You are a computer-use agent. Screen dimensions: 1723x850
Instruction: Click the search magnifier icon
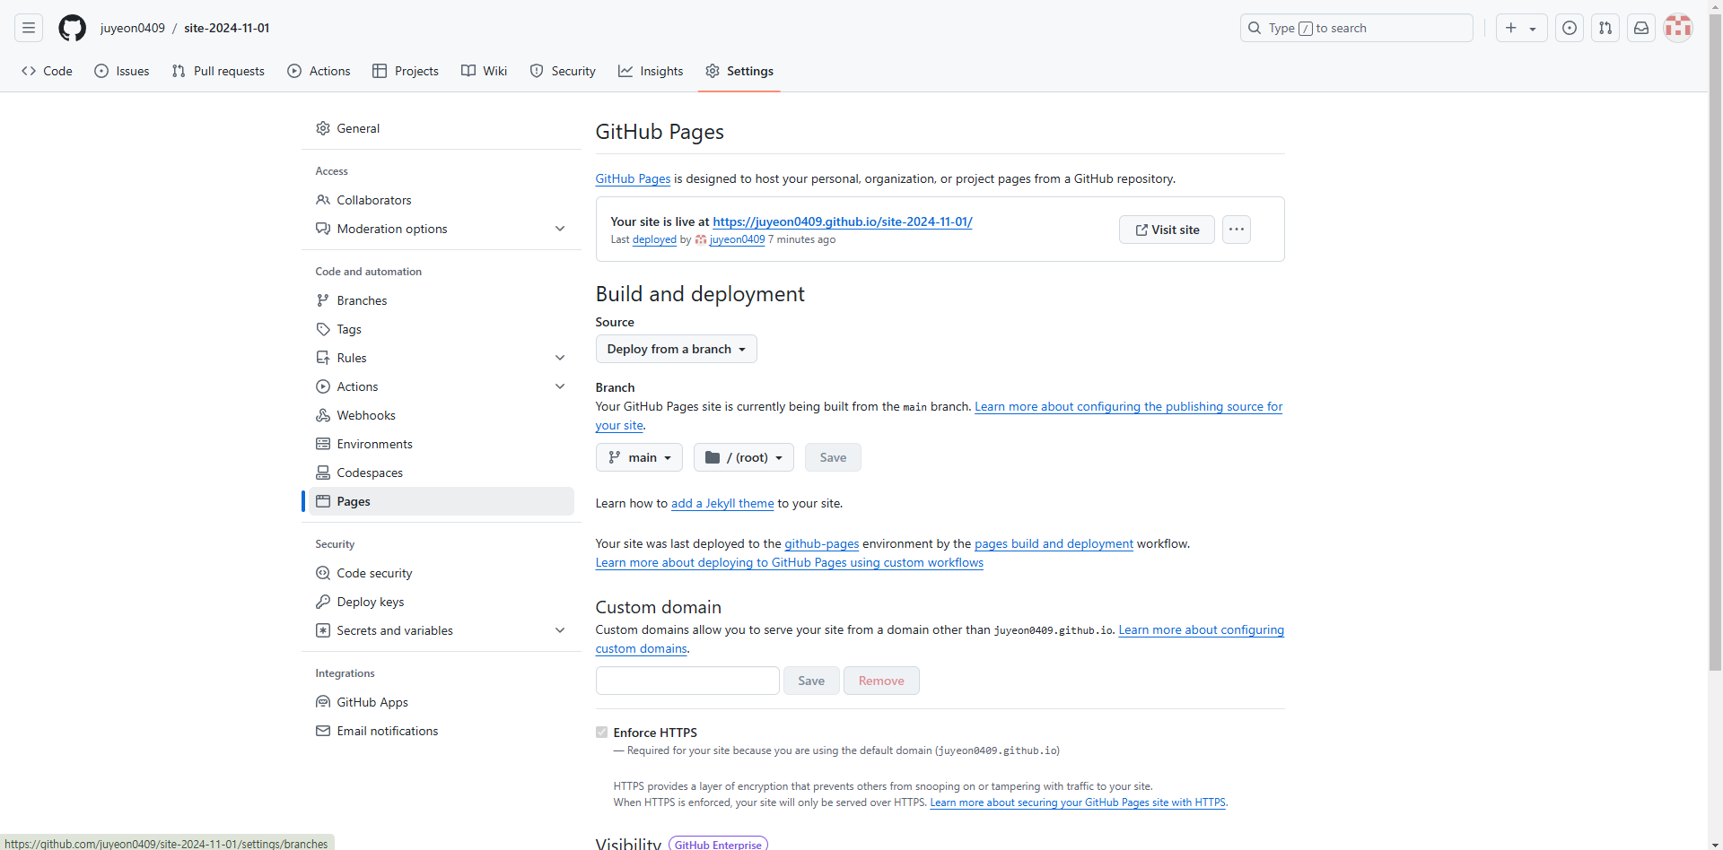coord(1255,28)
